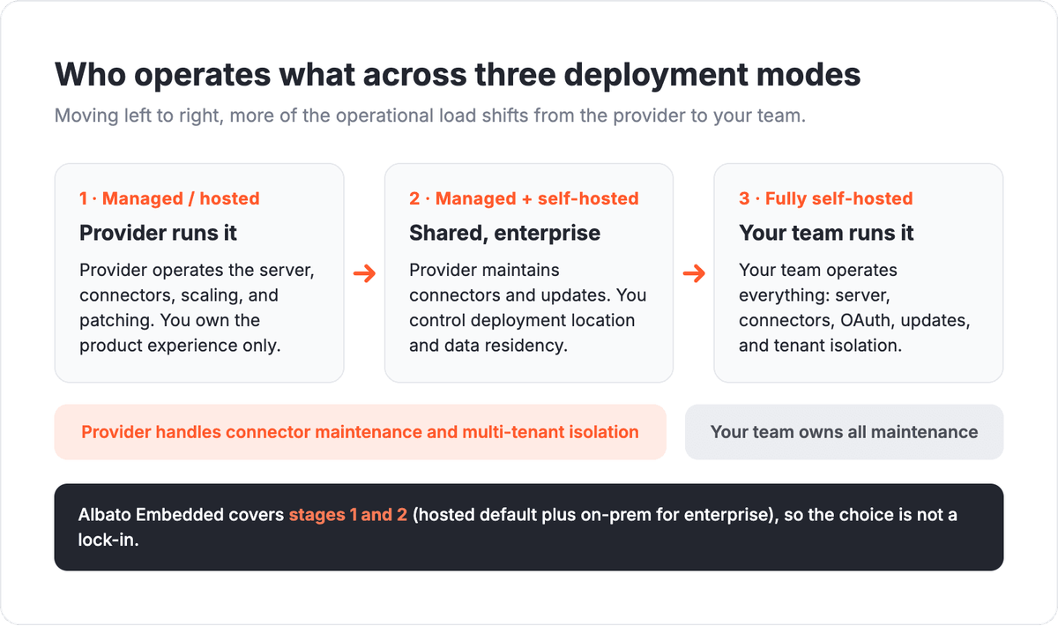Click the 'Provider runs it' card title
The height and width of the screenshot is (626, 1058).
click(159, 233)
